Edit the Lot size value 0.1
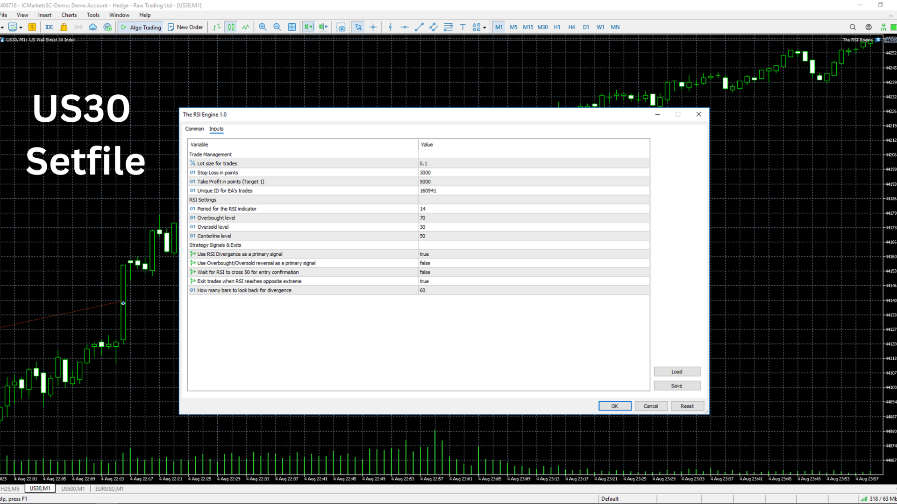 pyautogui.click(x=534, y=163)
